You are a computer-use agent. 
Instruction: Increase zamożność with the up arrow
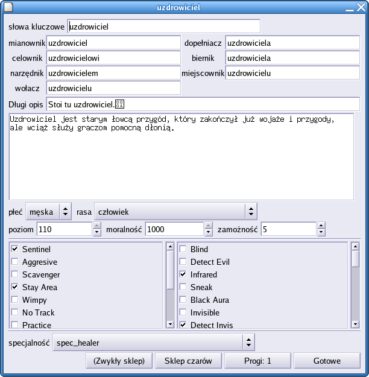(321, 226)
